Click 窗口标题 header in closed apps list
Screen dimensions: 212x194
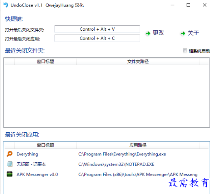45,145
